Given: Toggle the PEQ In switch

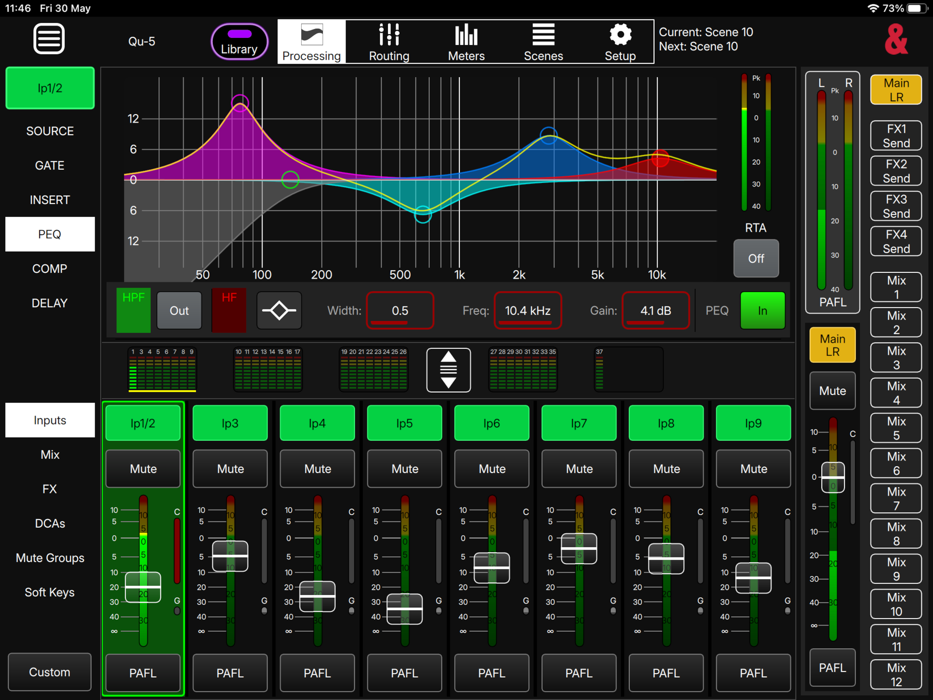Looking at the screenshot, I should tap(762, 311).
